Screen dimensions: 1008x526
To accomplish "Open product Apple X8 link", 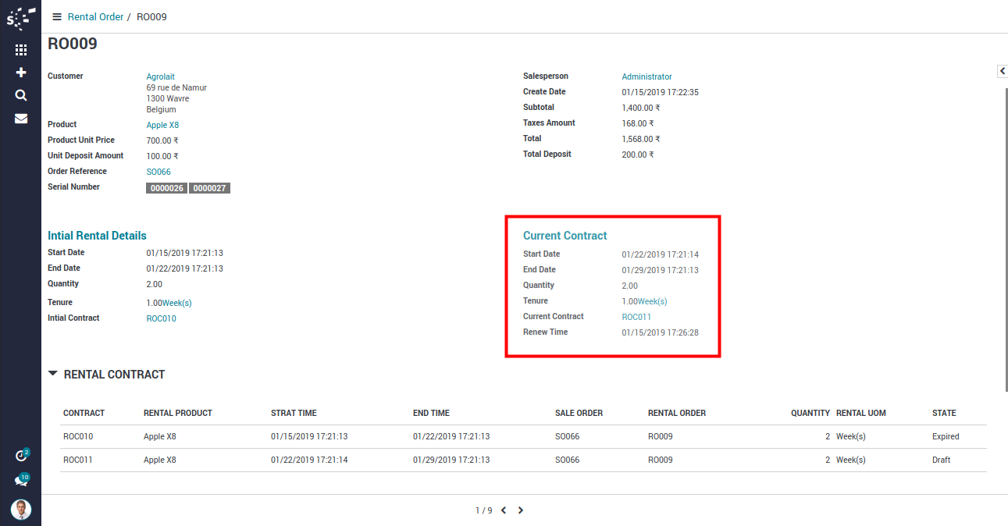I will tap(162, 125).
